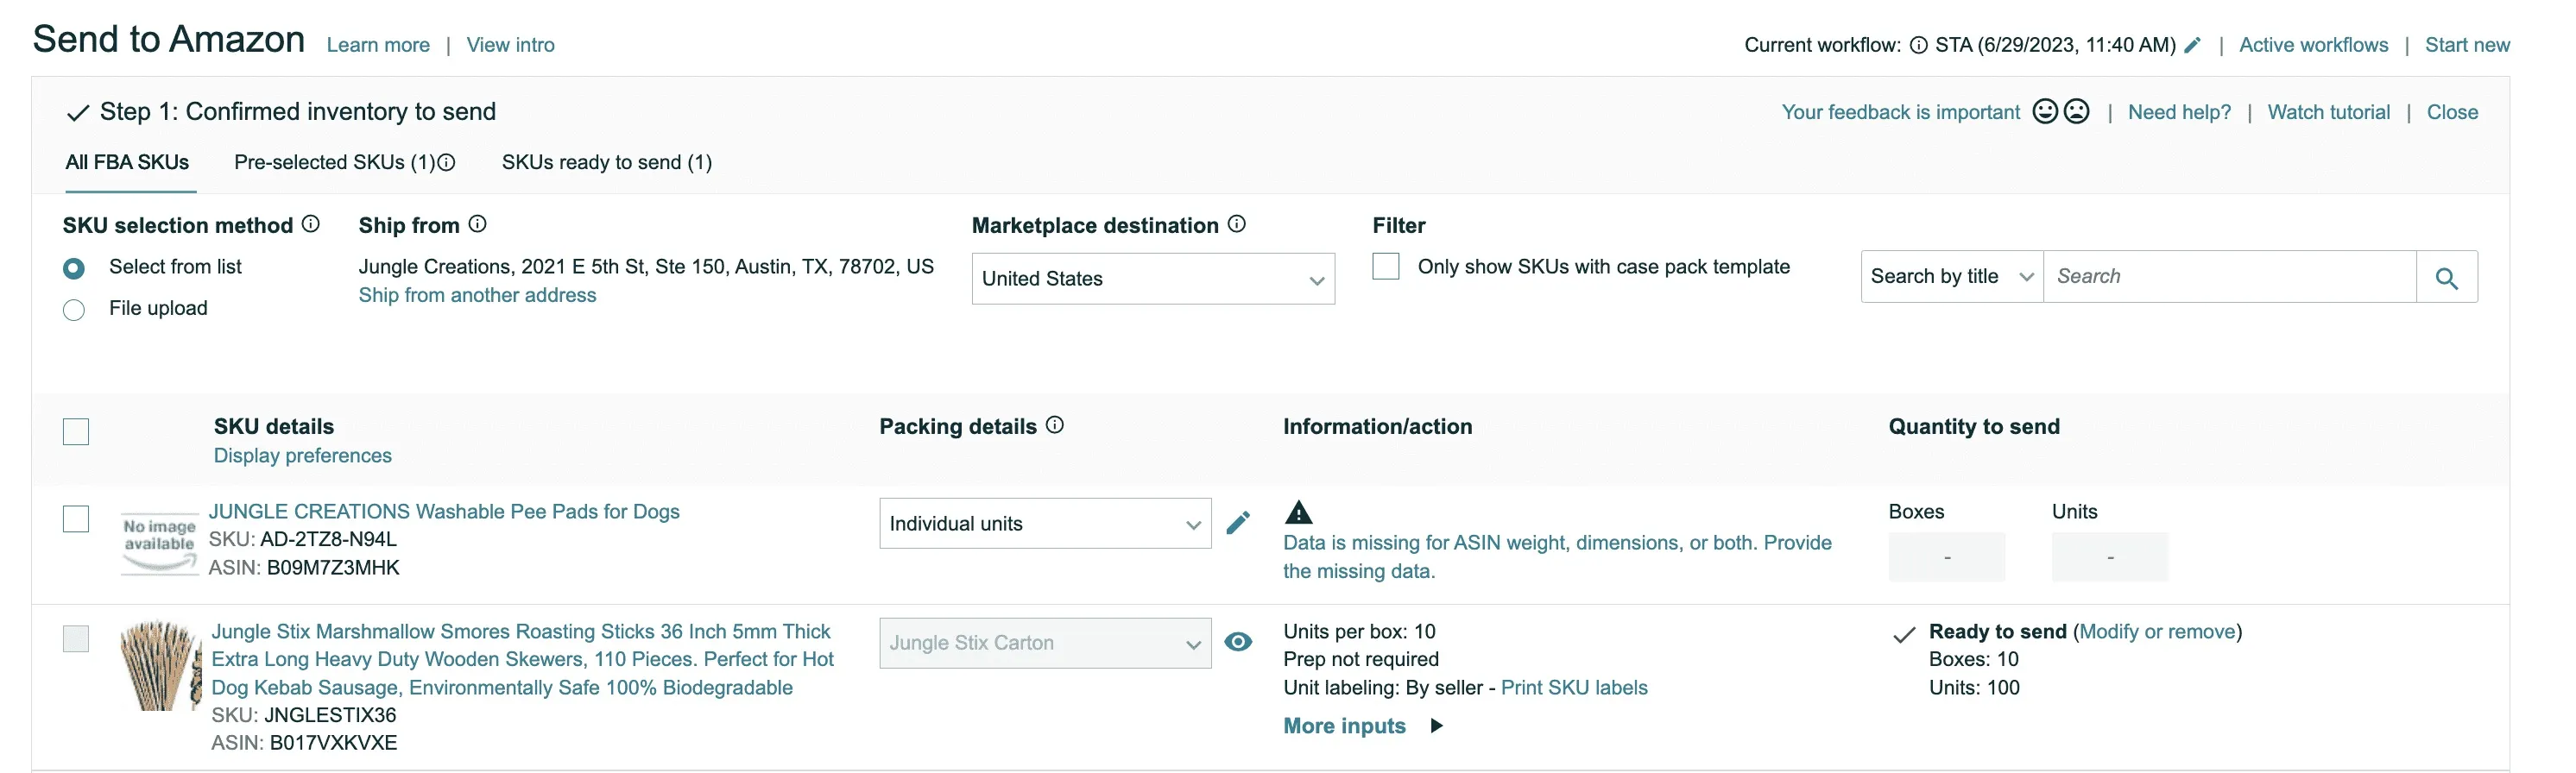Open info icon beside SKU selection method
This screenshot has height=773, width=2576.
tap(311, 224)
